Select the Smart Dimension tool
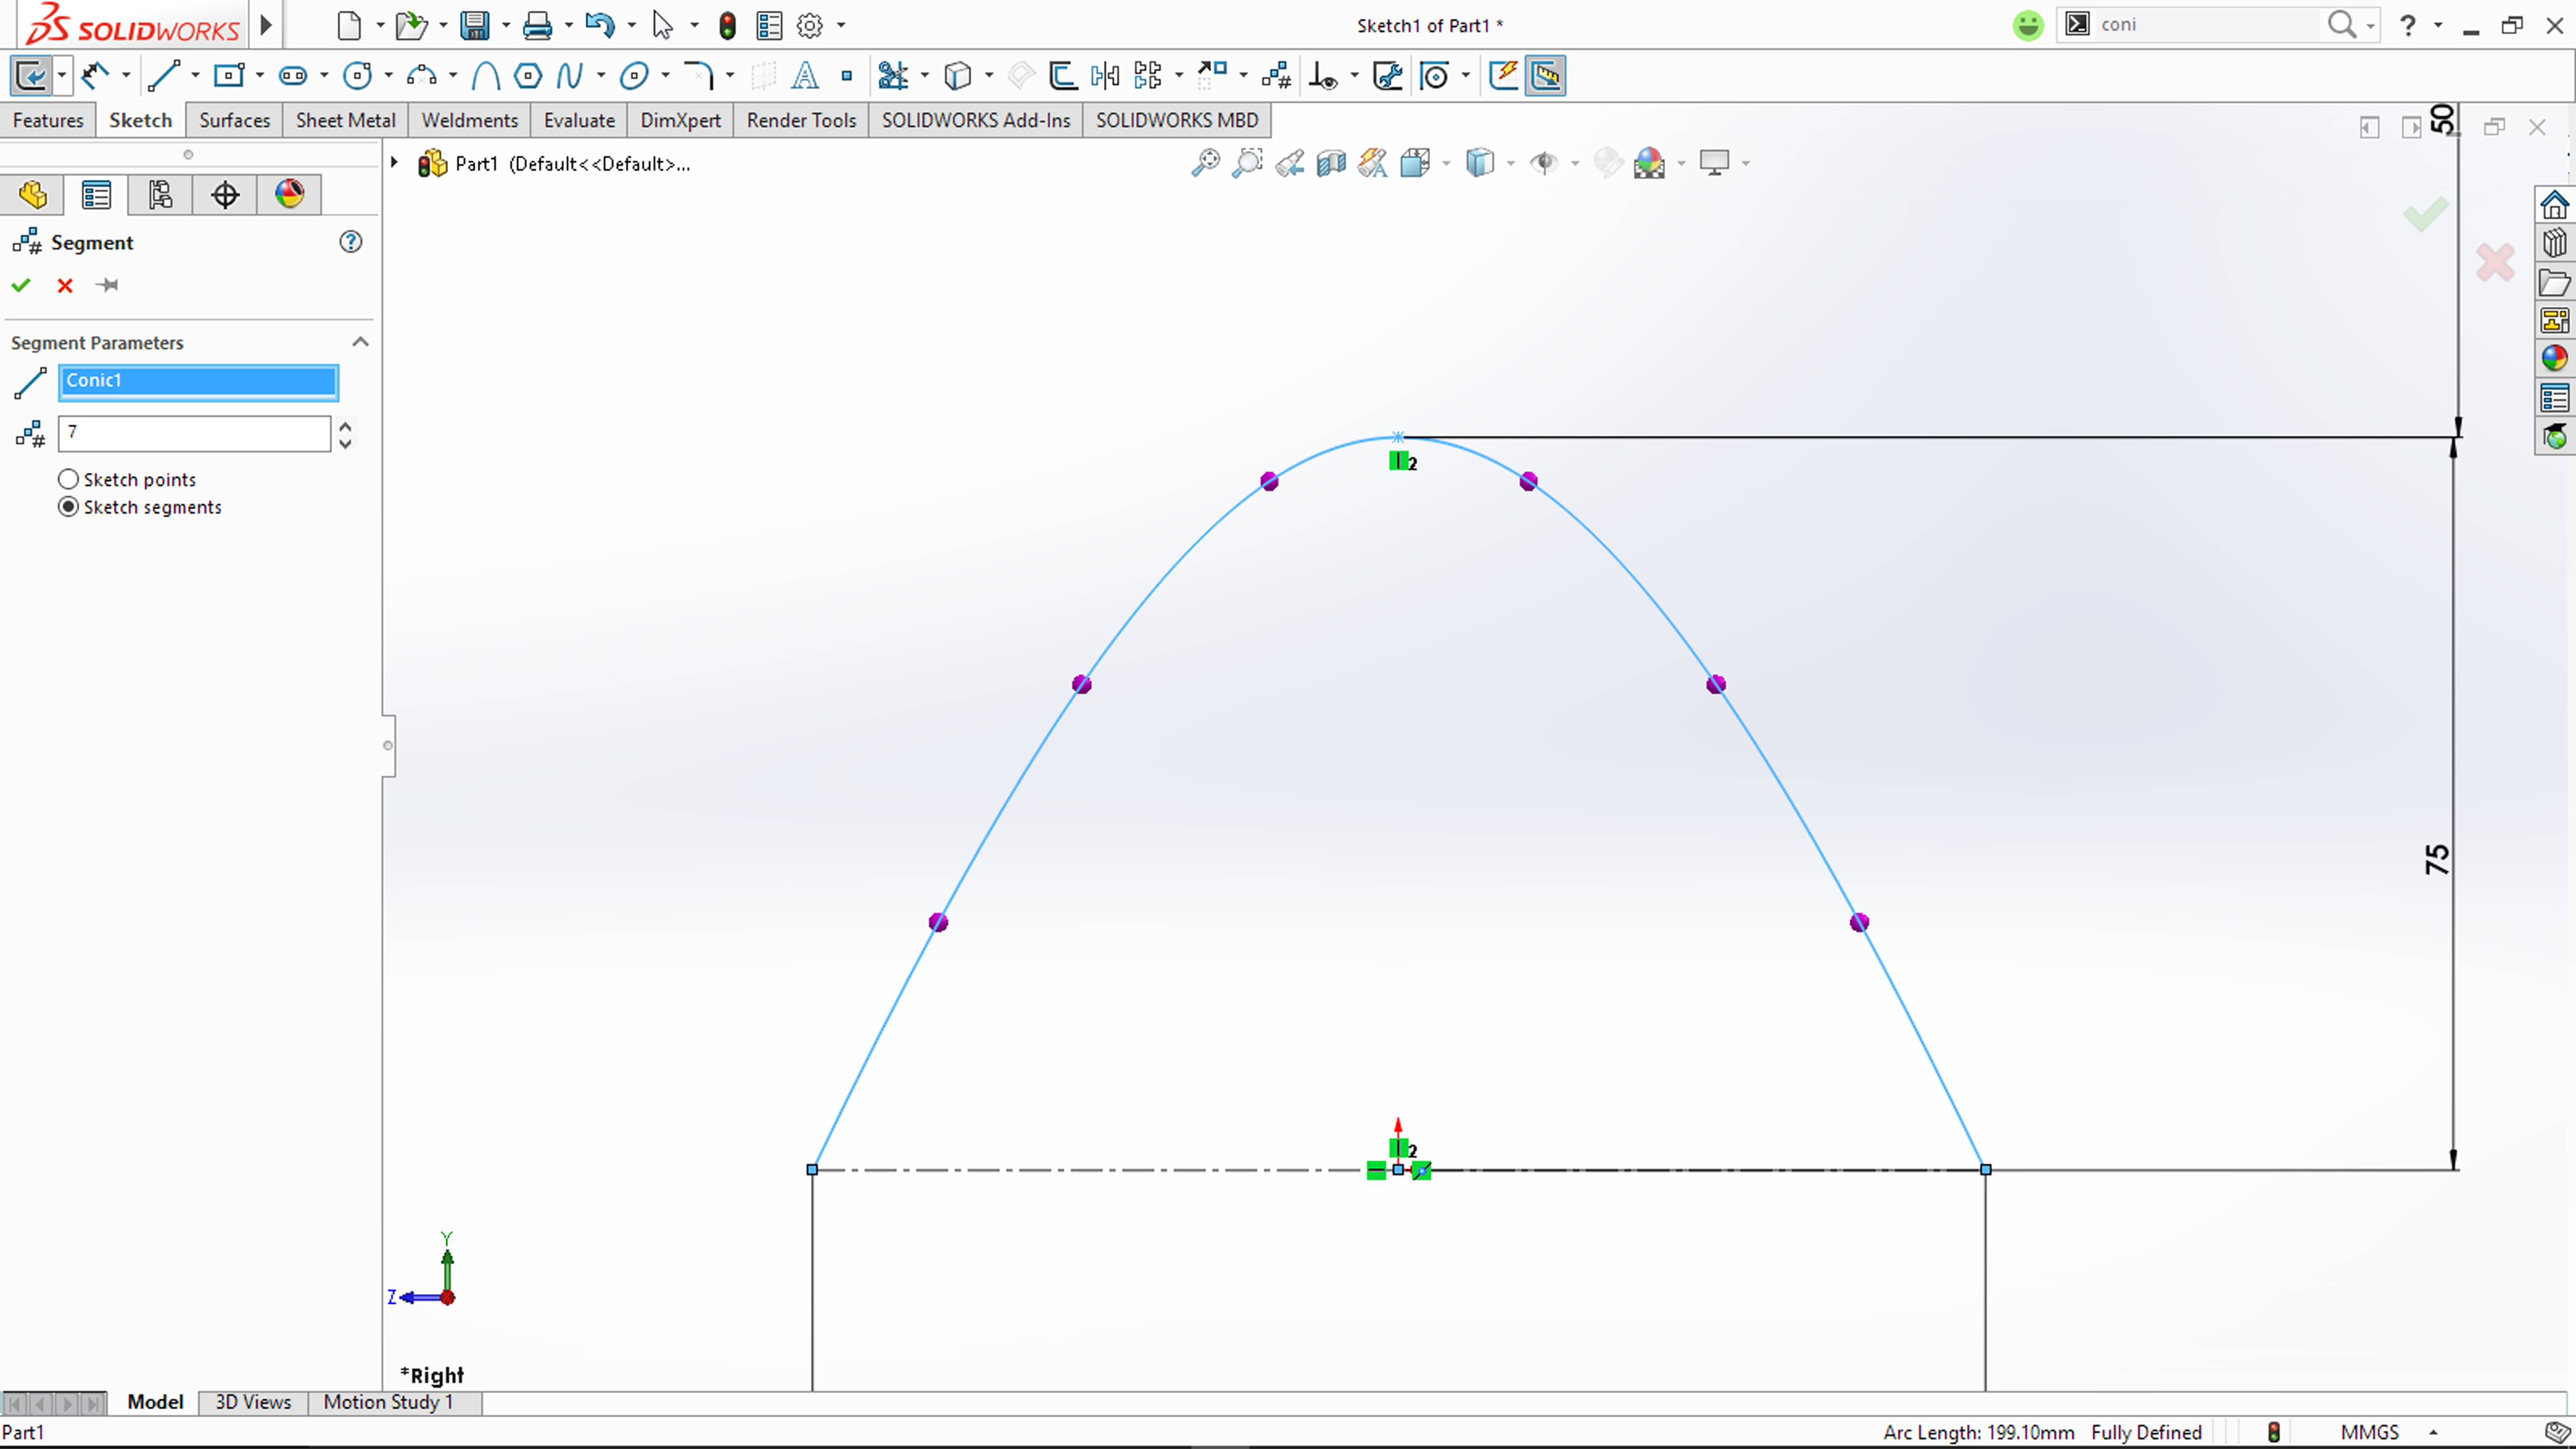The width and height of the screenshot is (2576, 1449). 95,75
